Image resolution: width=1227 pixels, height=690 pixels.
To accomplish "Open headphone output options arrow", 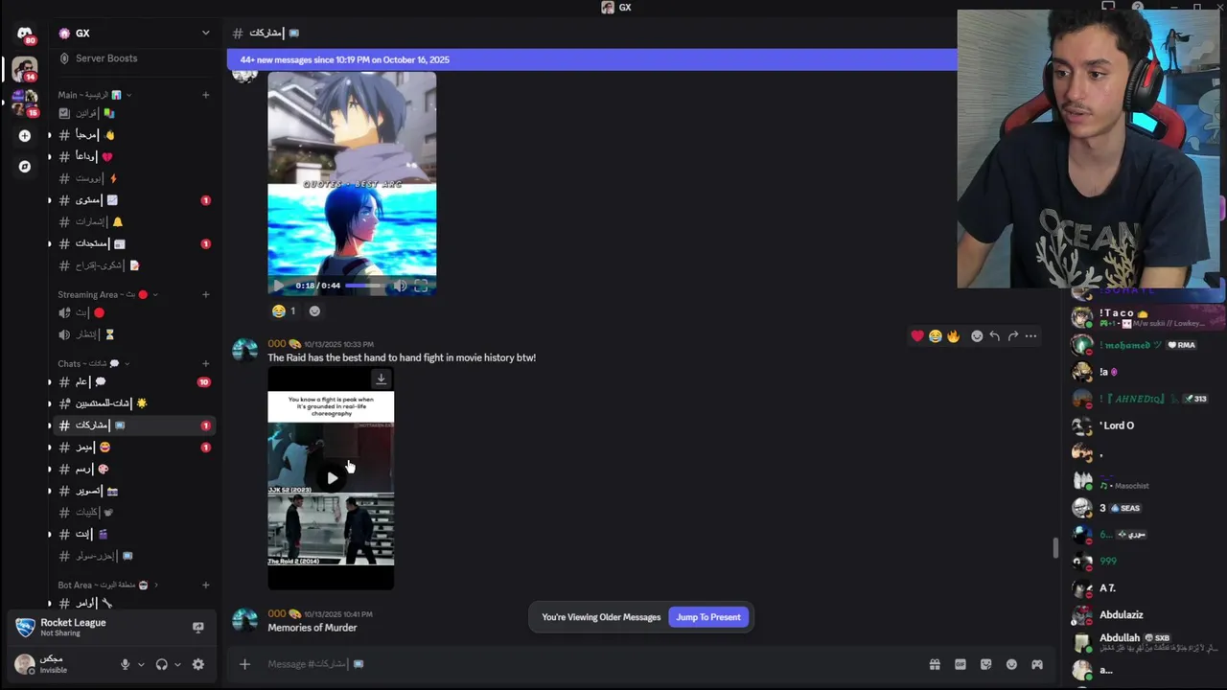I will coord(177,664).
